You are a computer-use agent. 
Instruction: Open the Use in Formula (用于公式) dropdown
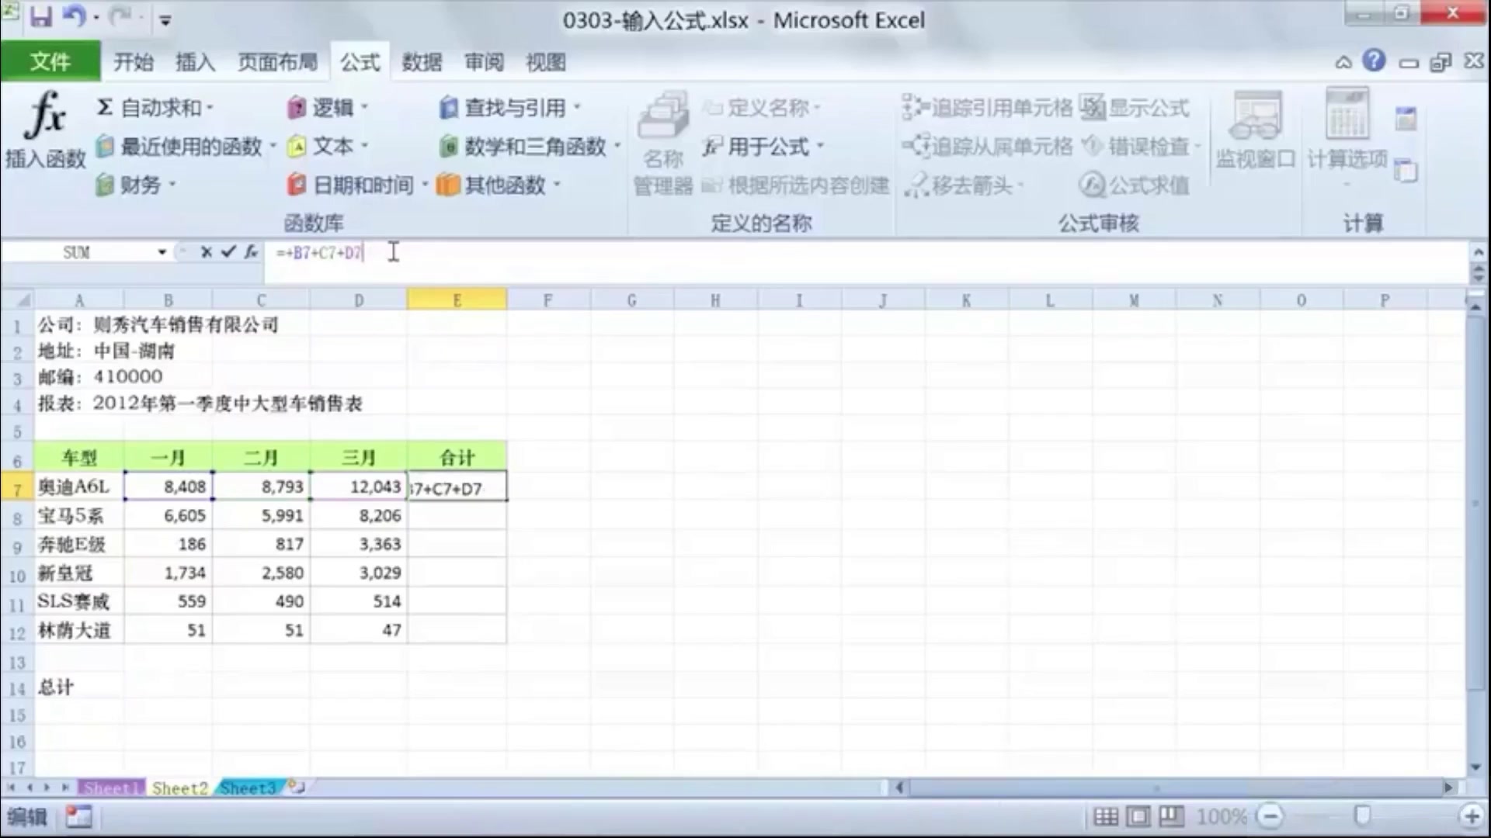tap(763, 146)
